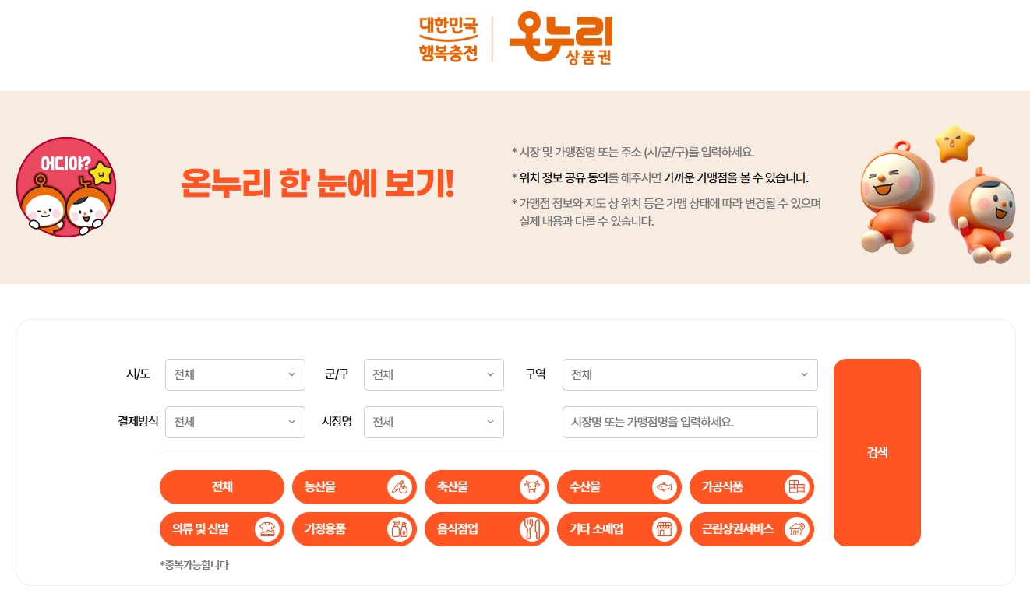Click the 가정용품 bottles icon
The image size is (1030, 593).
(399, 529)
